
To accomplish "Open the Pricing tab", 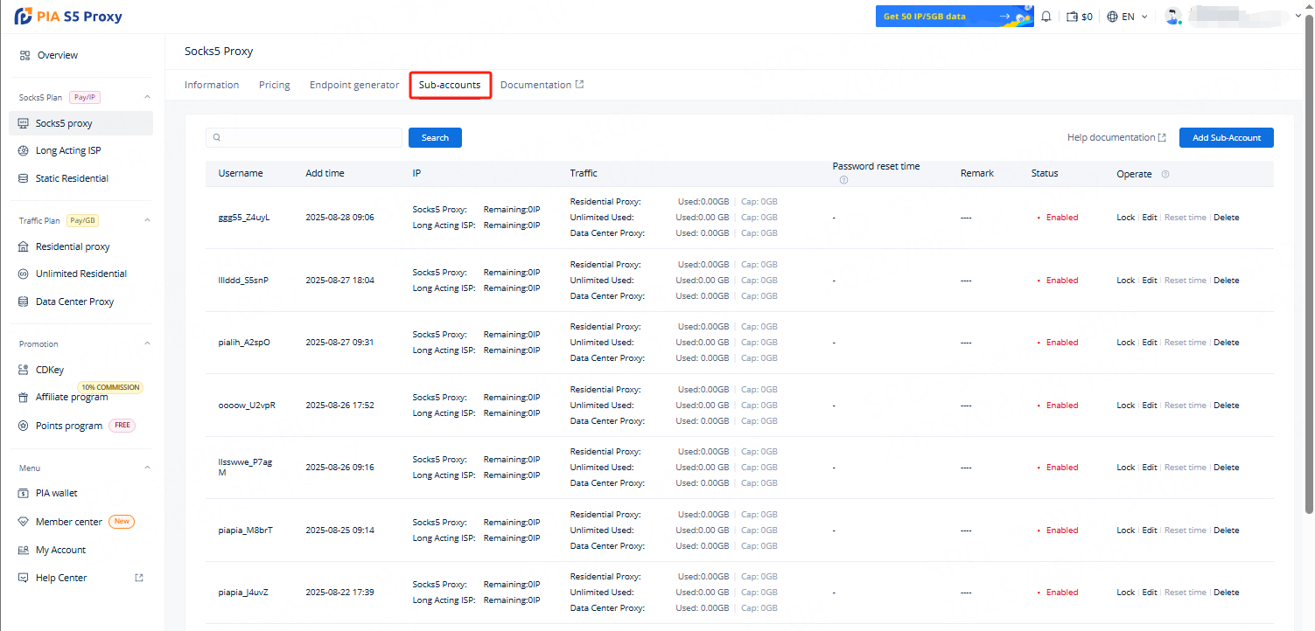I will tap(274, 85).
